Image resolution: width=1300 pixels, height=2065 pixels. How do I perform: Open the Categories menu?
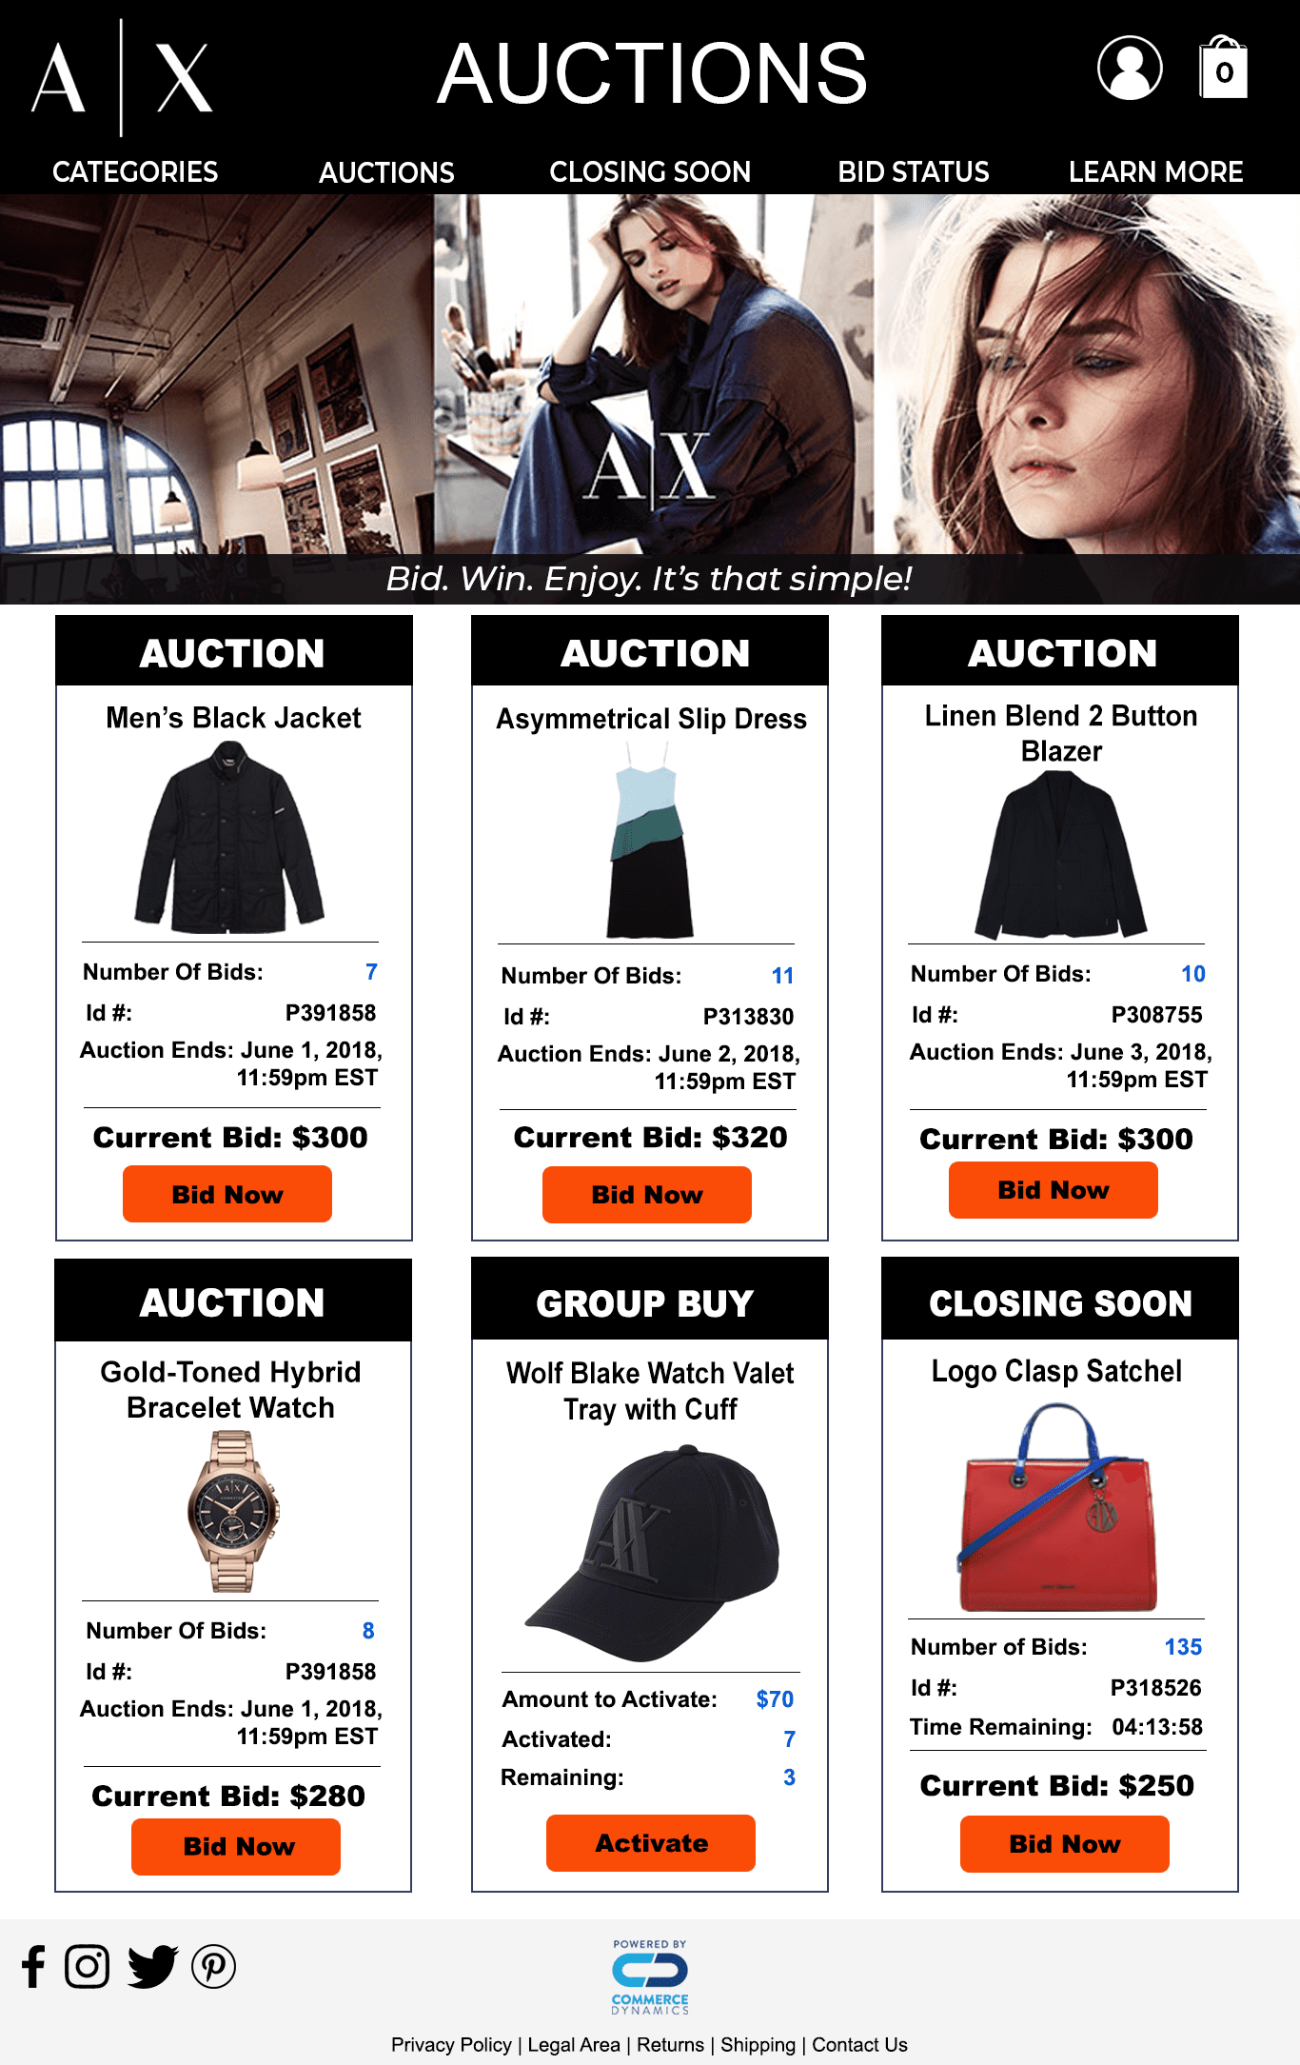point(135,172)
